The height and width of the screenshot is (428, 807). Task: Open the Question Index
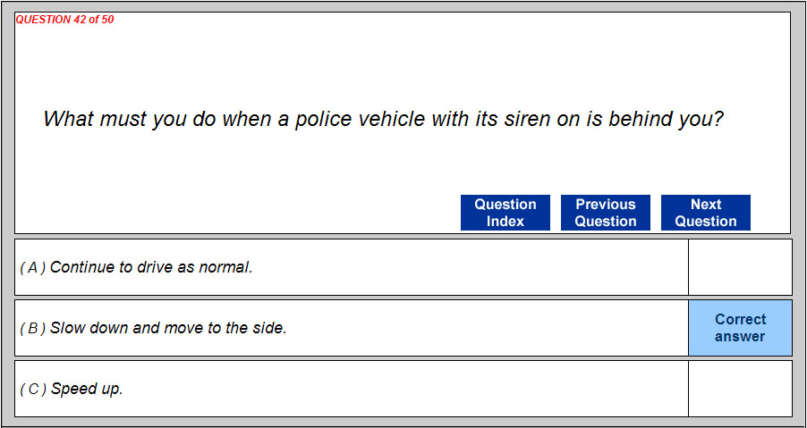click(505, 213)
